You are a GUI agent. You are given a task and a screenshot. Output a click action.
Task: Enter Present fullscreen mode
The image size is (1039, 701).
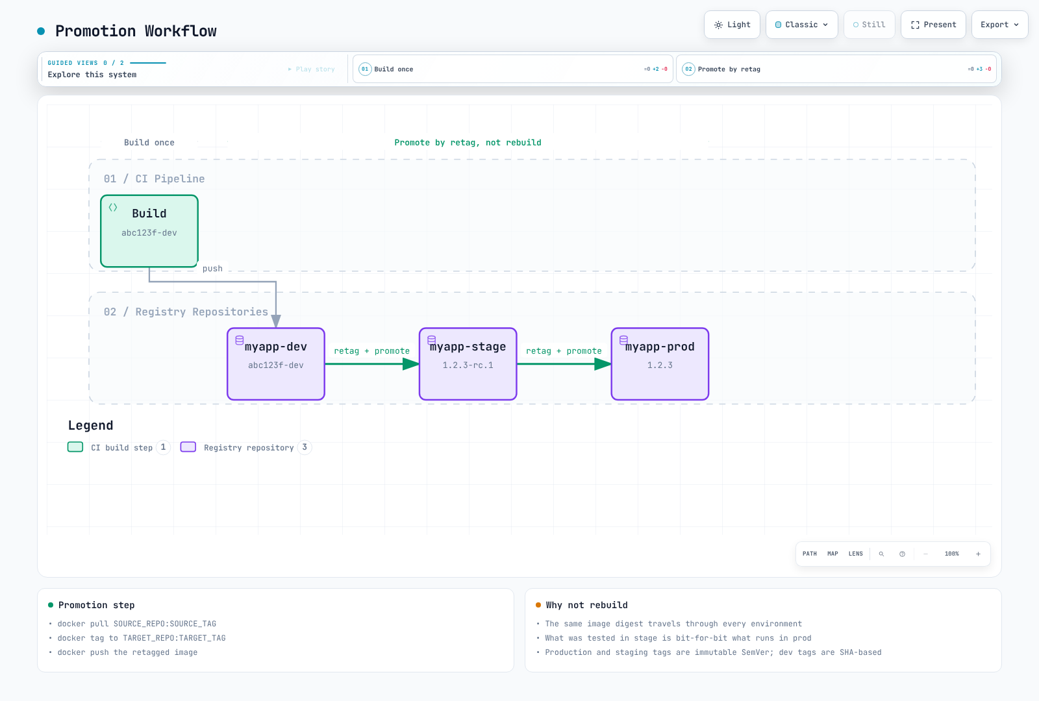click(933, 25)
